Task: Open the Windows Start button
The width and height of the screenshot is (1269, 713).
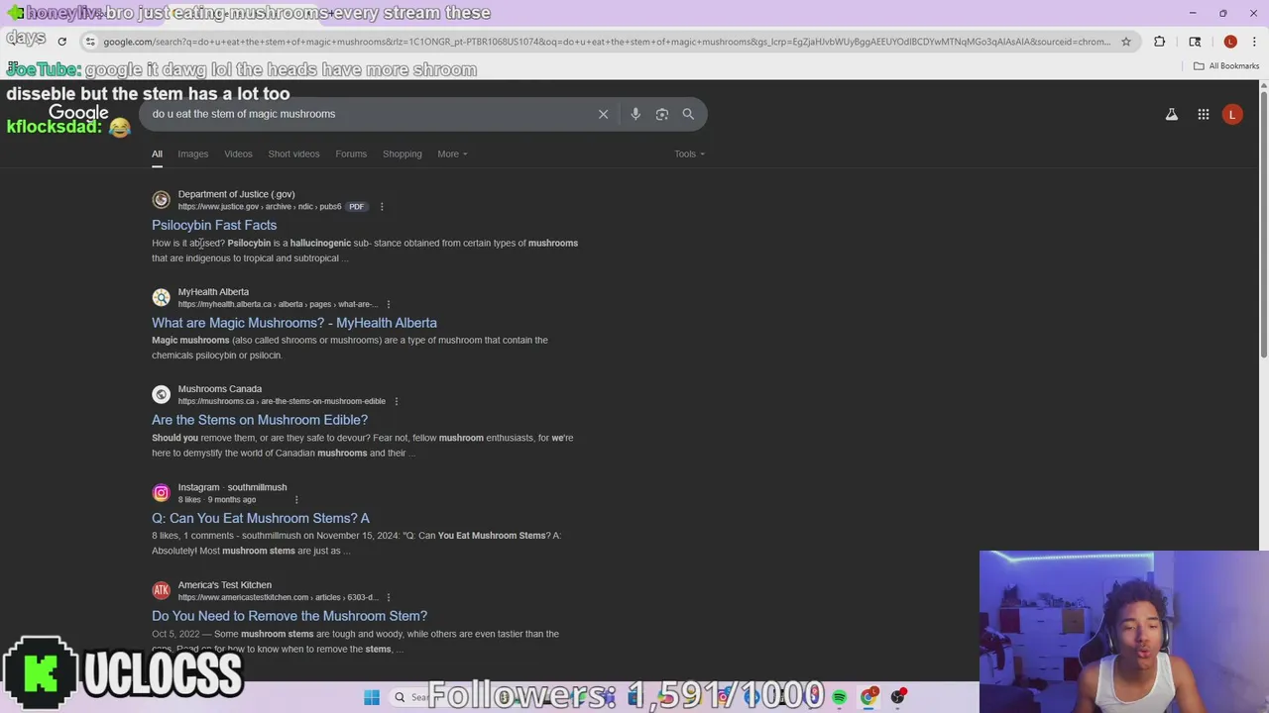Action: pyautogui.click(x=372, y=697)
